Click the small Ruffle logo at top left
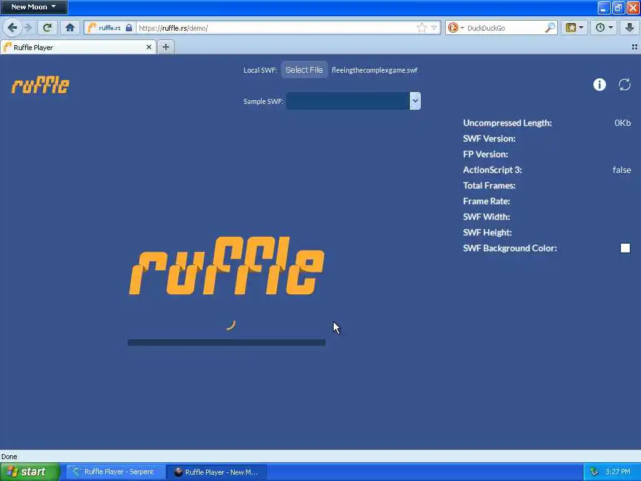The image size is (641, 481). point(41,85)
